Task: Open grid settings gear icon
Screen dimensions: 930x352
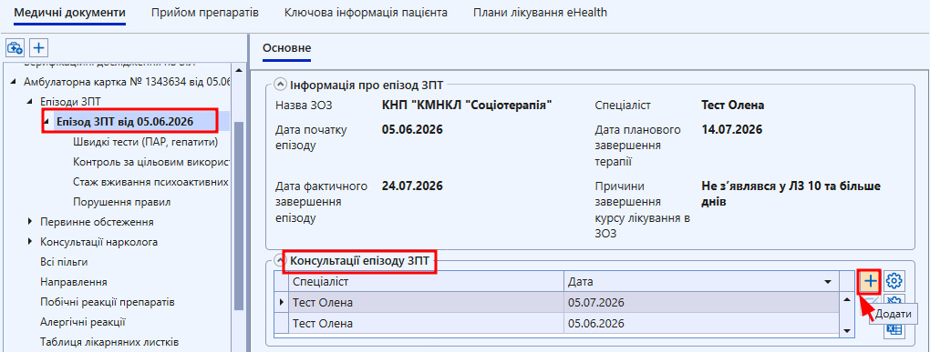Action: (894, 280)
